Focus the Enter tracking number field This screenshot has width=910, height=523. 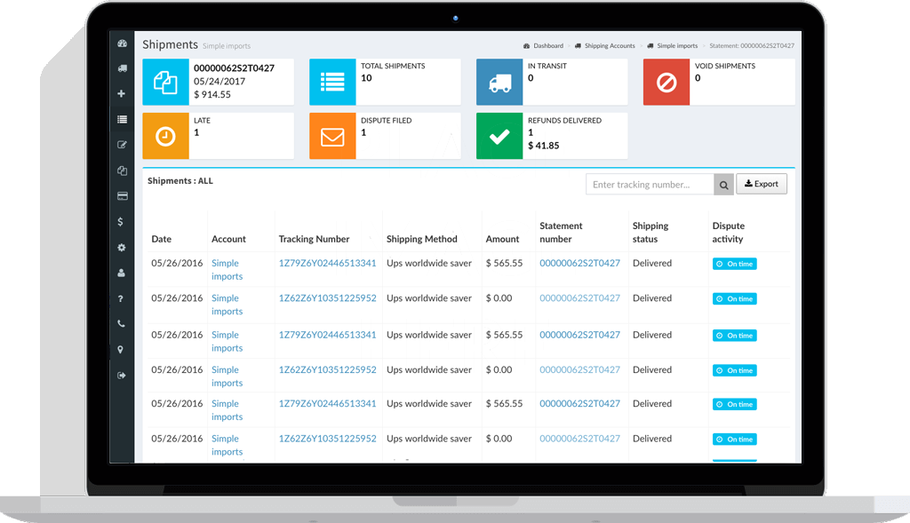point(650,185)
